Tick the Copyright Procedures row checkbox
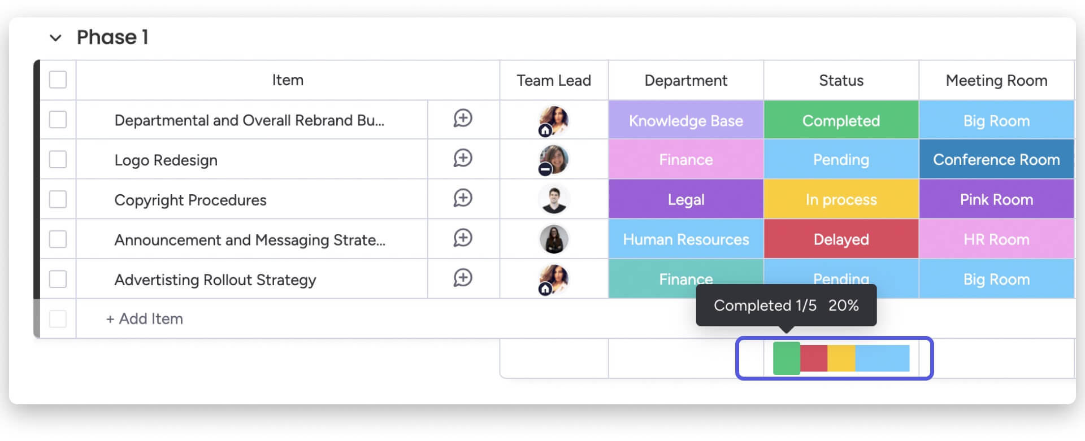Viewport: 1085px width, 441px height. (x=58, y=199)
